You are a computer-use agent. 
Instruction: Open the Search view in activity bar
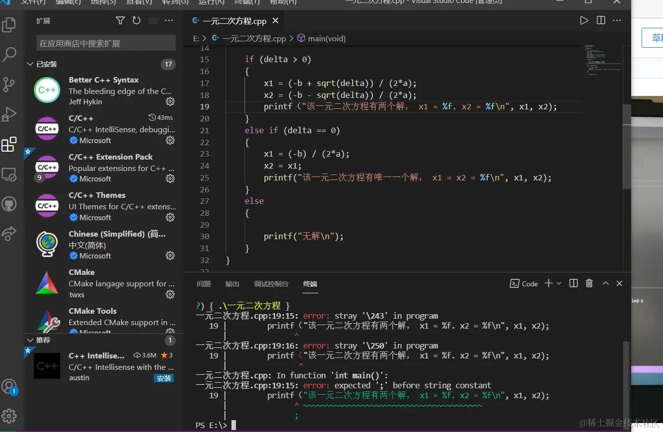tap(9, 55)
